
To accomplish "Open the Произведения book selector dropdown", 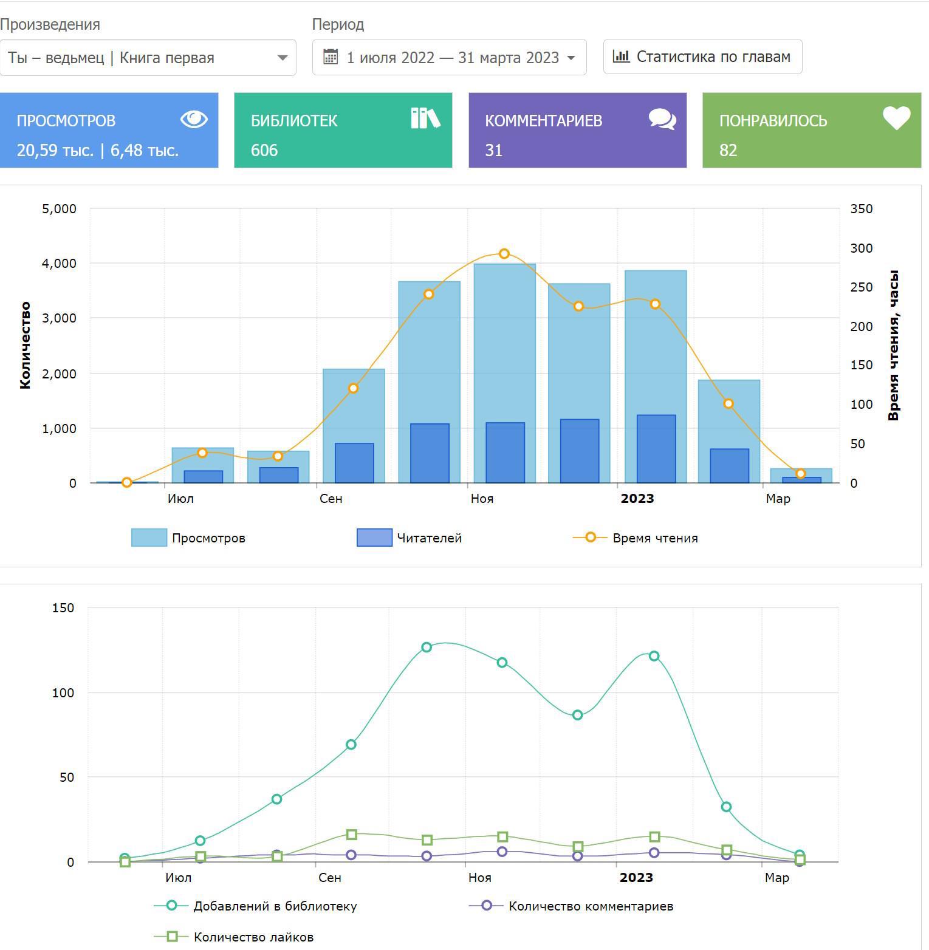I will [x=148, y=58].
